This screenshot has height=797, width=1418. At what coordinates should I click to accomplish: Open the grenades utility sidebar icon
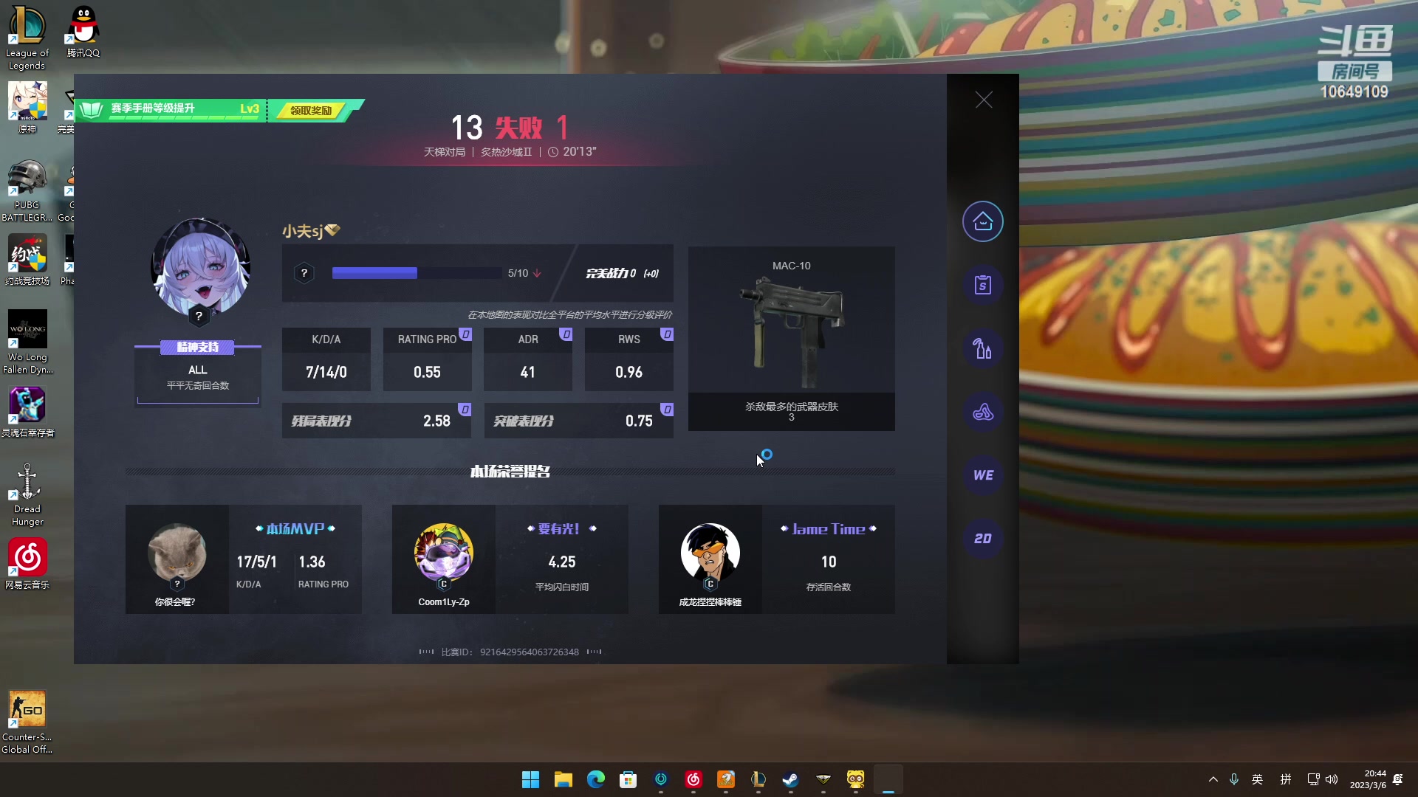tap(982, 348)
